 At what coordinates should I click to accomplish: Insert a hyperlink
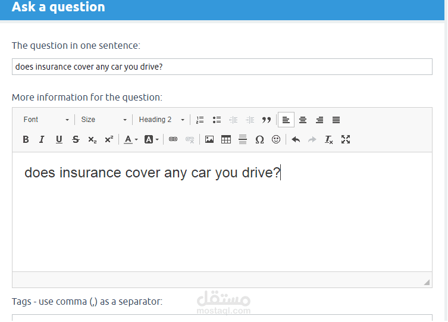coord(173,139)
